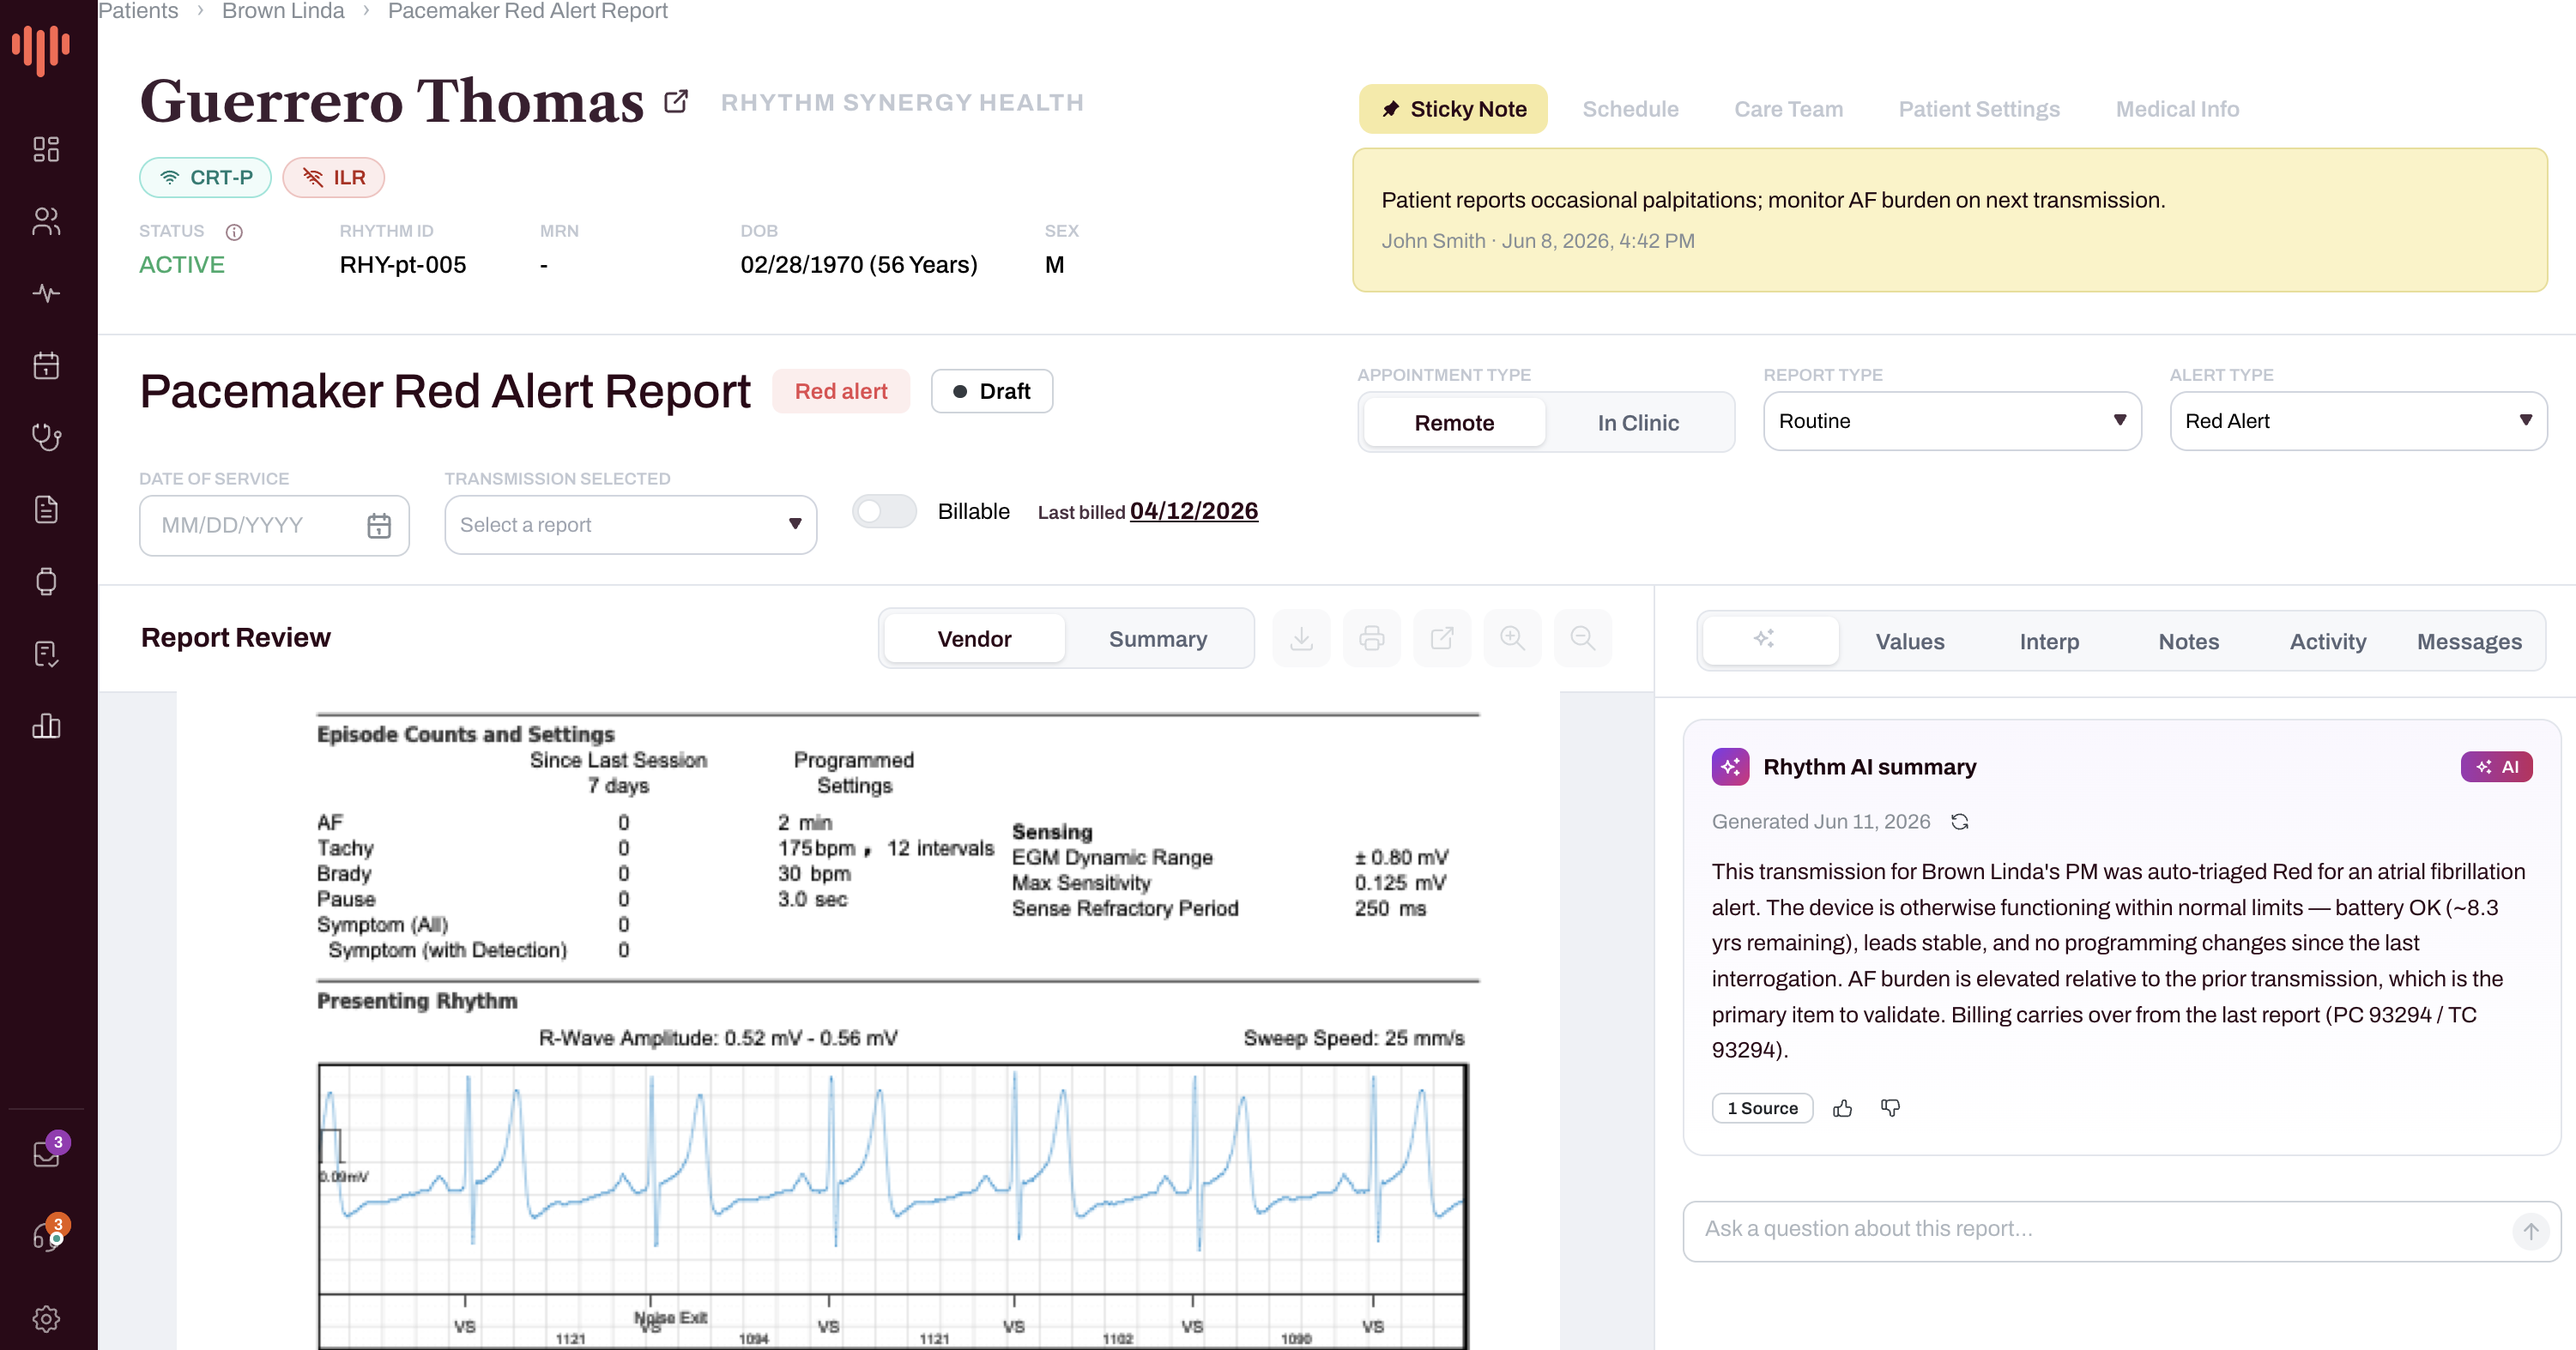Click the AI badge on summary card
Image resolution: width=2576 pixels, height=1350 pixels.
(x=2496, y=767)
